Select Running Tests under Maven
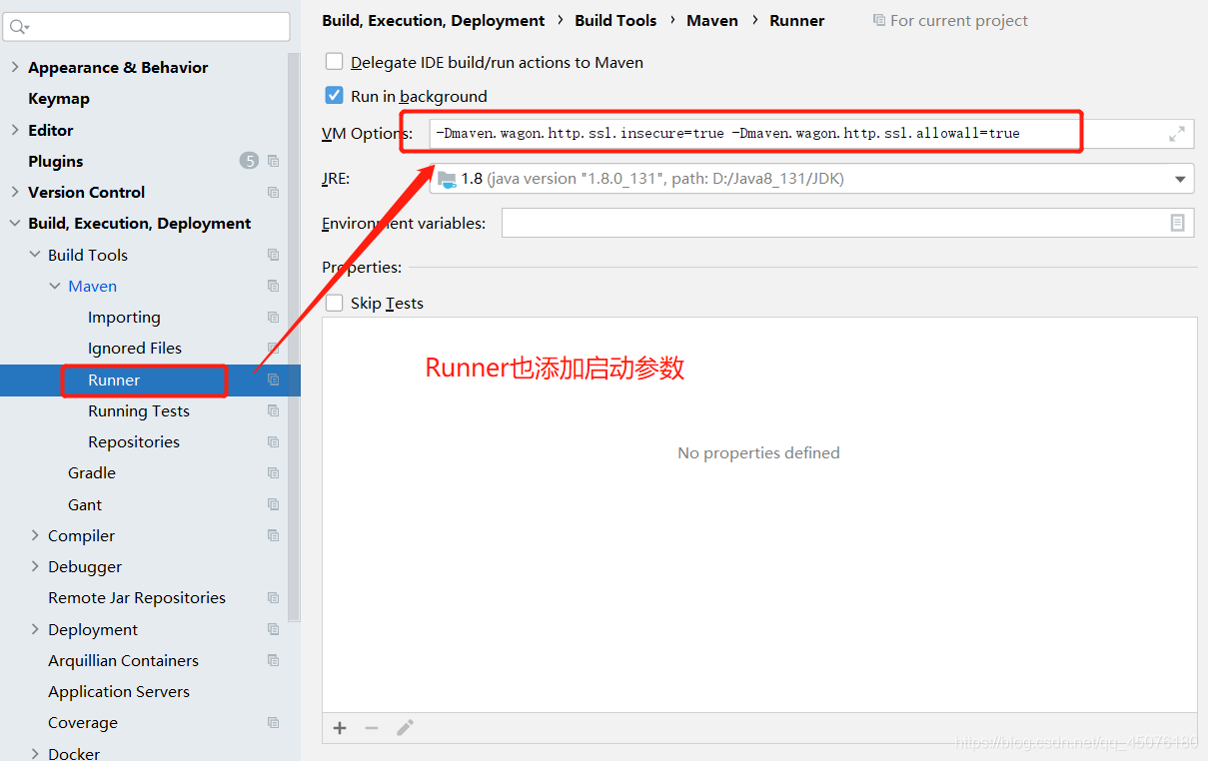 139,410
